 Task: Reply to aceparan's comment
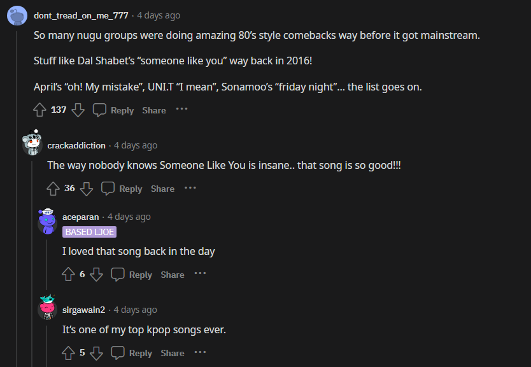click(139, 274)
